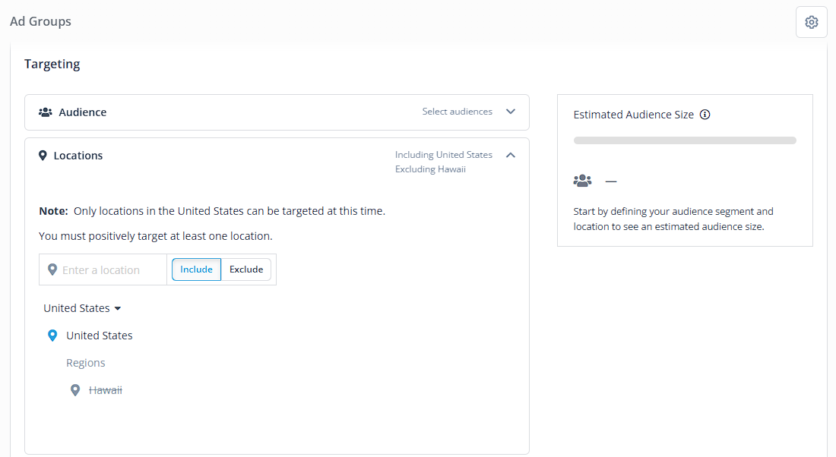Open the settings gear icon

click(812, 22)
